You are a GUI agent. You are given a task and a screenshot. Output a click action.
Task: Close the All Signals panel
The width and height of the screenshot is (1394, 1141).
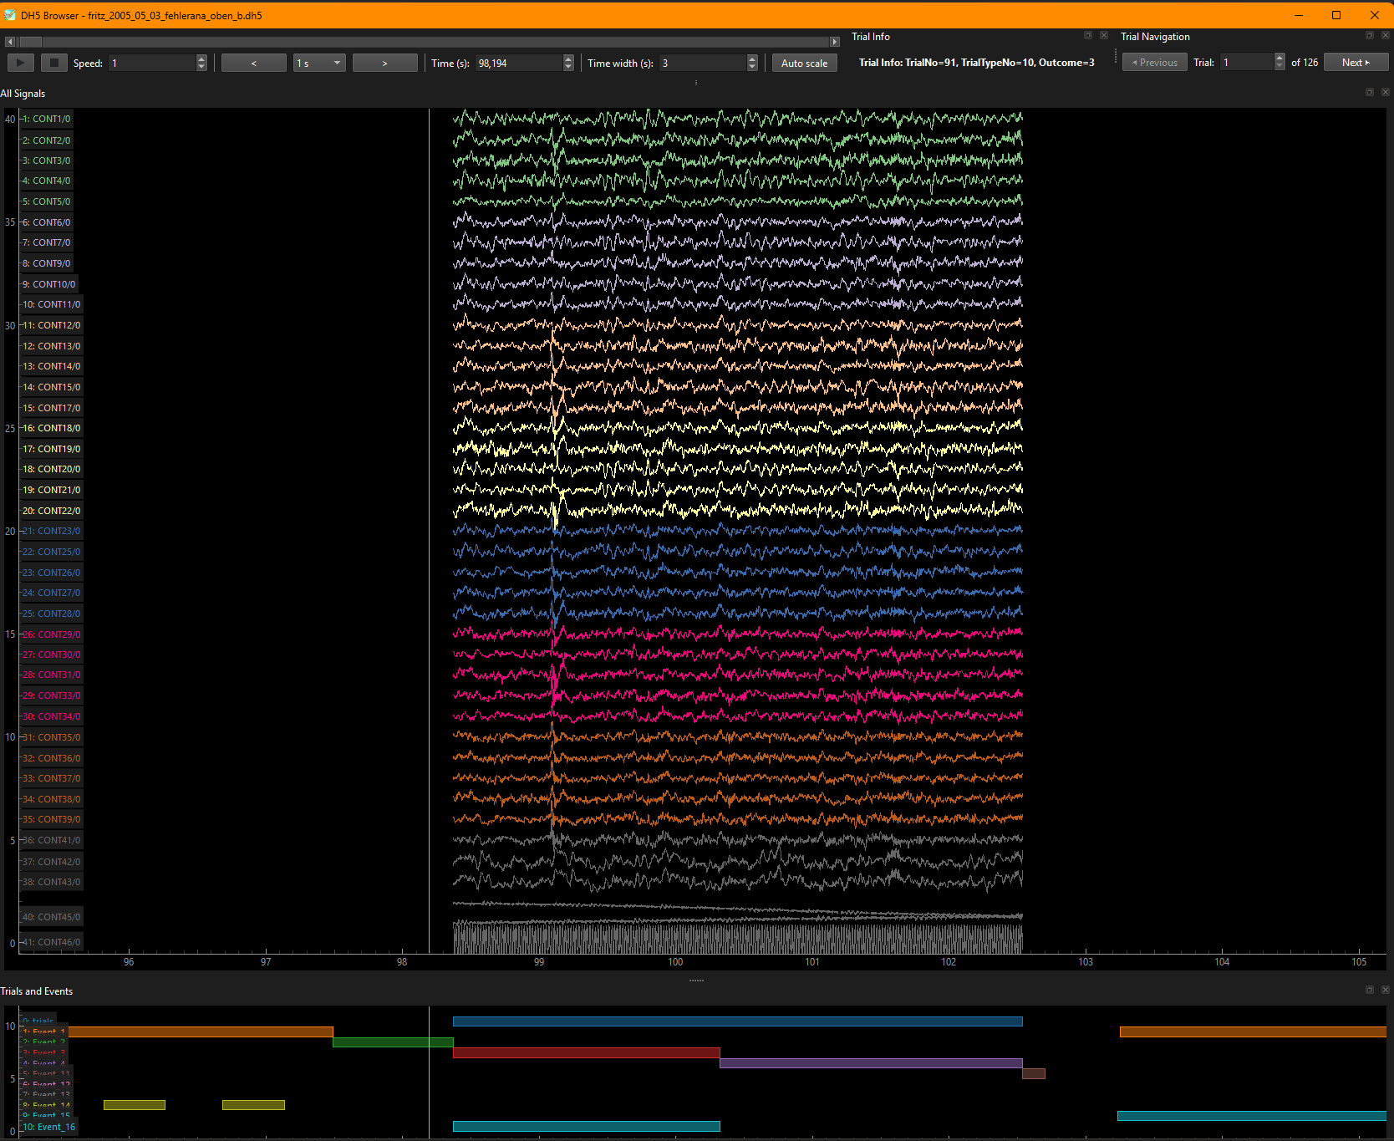(1386, 92)
